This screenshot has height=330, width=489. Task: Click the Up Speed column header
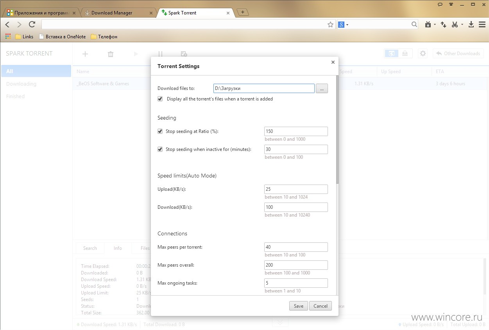tap(391, 72)
